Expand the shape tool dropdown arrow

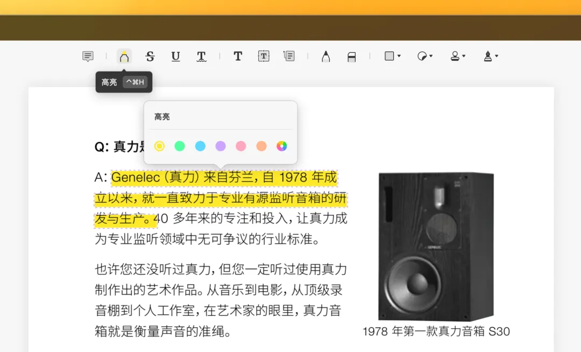399,56
